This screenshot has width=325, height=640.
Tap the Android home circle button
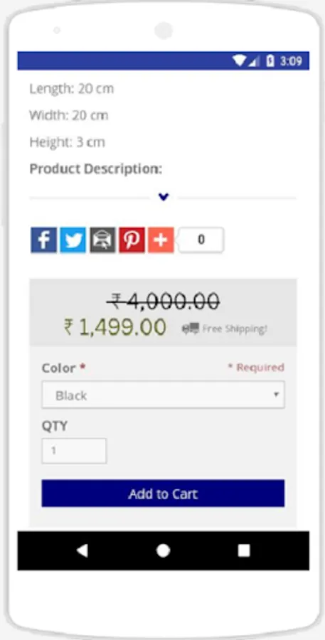point(163,550)
